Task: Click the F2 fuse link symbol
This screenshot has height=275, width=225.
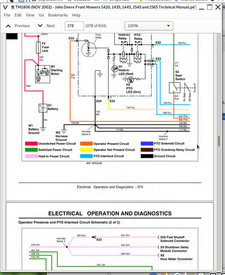Action: 38,48
